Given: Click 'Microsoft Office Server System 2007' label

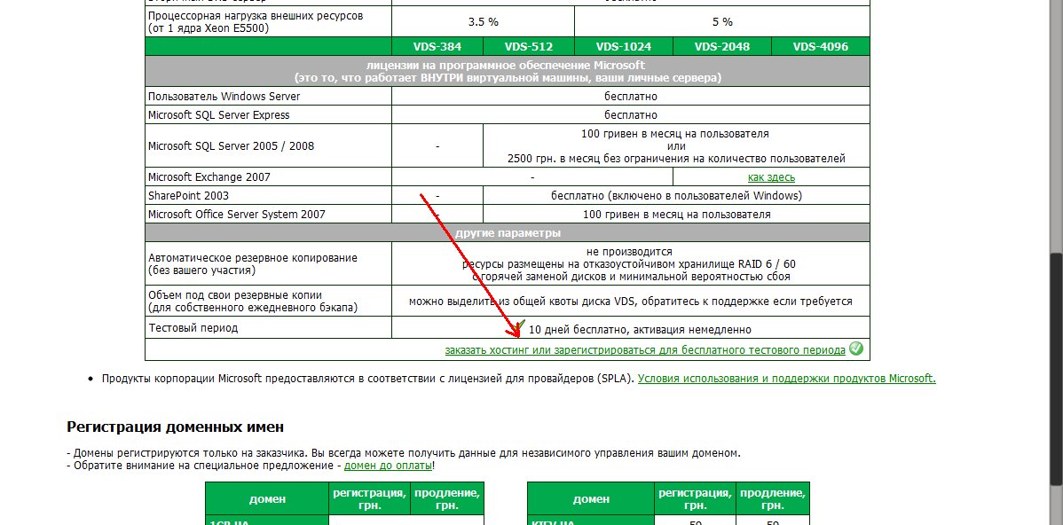Looking at the screenshot, I should point(237,214).
